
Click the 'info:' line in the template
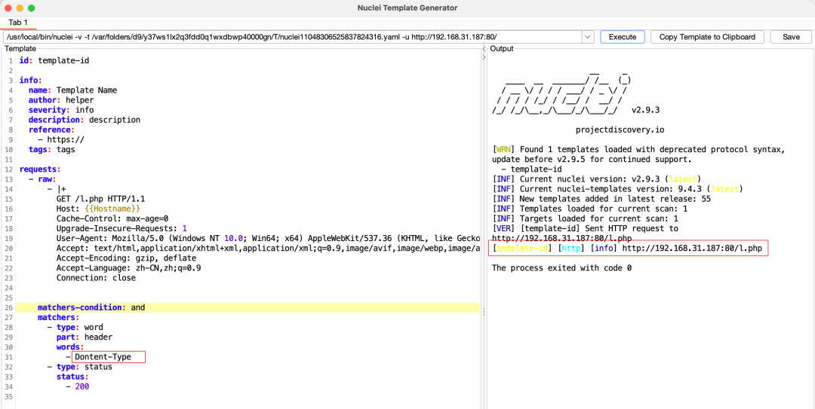31,80
